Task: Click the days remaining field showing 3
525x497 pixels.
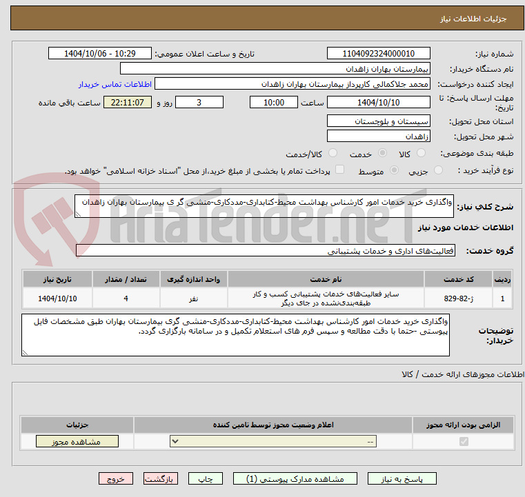Action: click(x=199, y=102)
